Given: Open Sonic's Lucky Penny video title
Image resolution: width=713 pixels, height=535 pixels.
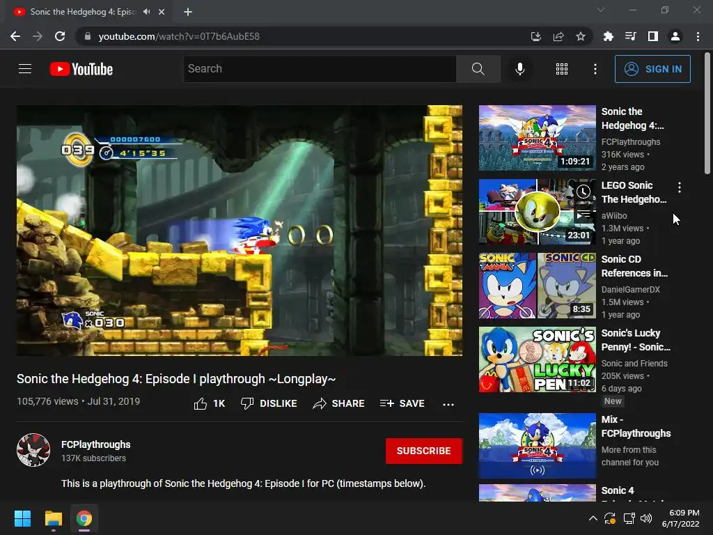Looking at the screenshot, I should pyautogui.click(x=636, y=340).
